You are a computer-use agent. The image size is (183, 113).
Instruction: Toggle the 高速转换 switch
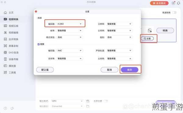(x=174, y=12)
